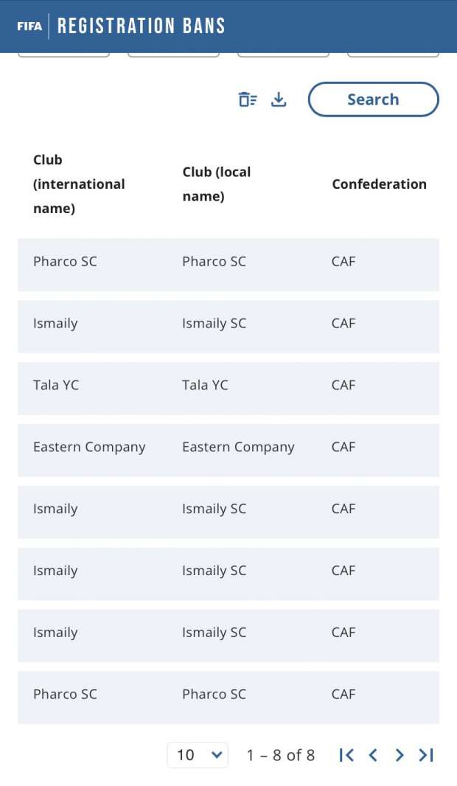457x786 pixels.
Task: Click the FIFA logo in header
Action: click(29, 27)
